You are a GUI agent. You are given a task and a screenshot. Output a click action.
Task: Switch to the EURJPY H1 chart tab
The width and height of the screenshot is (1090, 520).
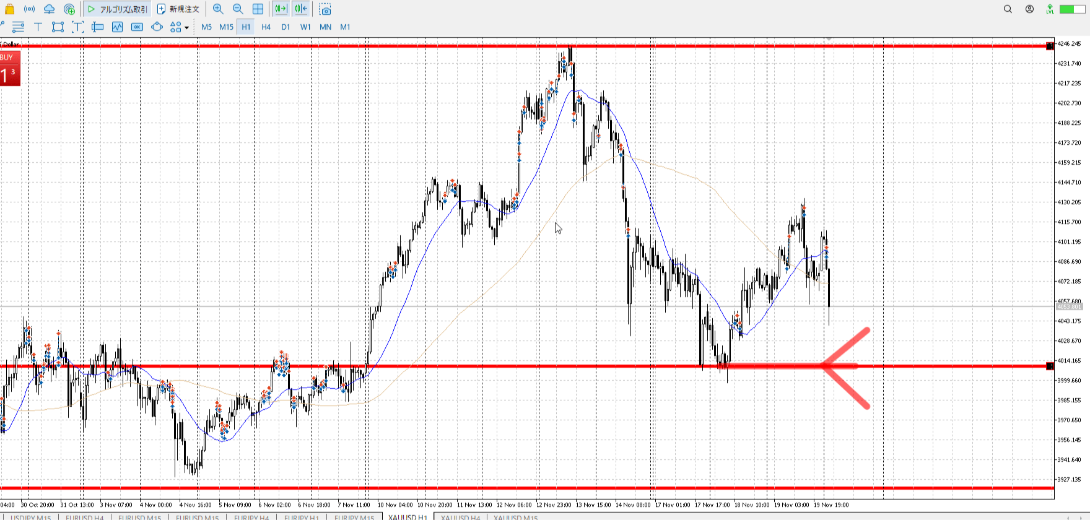click(302, 517)
